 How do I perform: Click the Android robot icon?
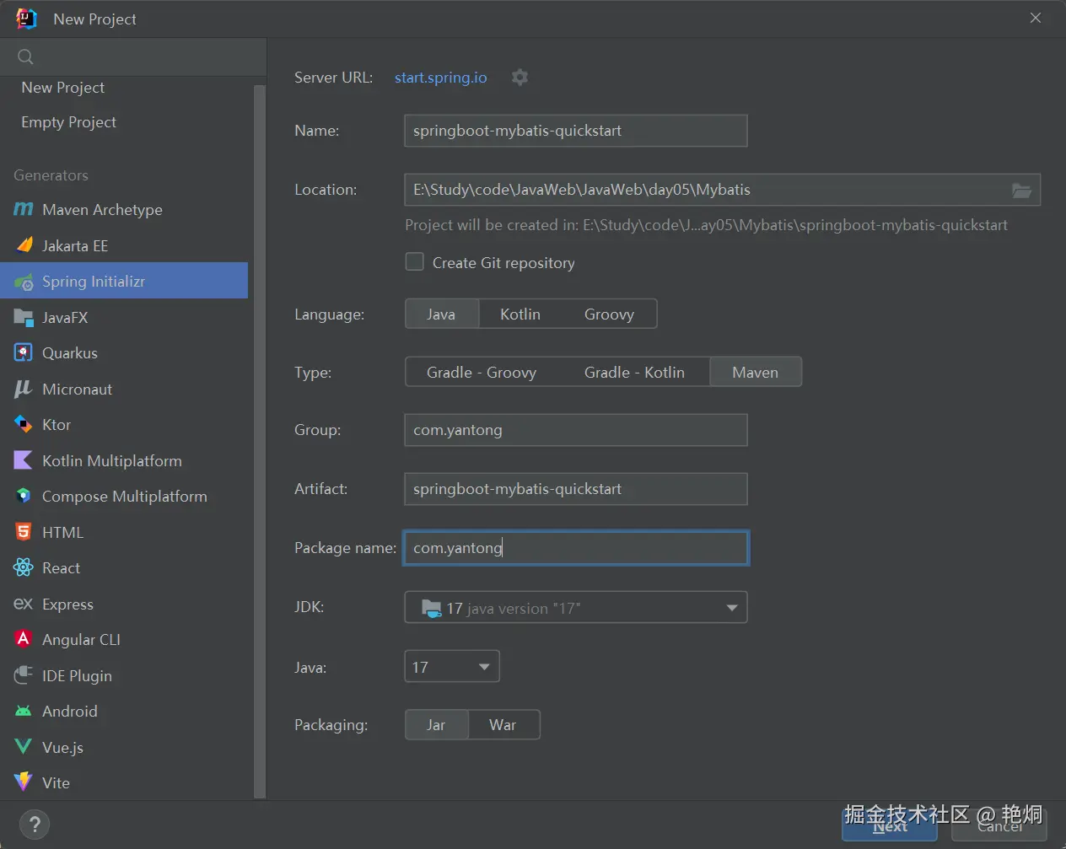tap(24, 712)
